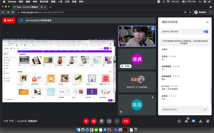This screenshot has height=133, width=214.
Task: Click the shared screen presentation
Action: pyautogui.click(x=59, y=70)
